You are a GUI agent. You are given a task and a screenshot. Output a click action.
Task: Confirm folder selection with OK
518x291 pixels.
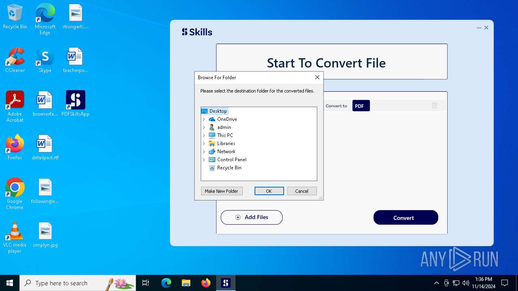(x=269, y=191)
